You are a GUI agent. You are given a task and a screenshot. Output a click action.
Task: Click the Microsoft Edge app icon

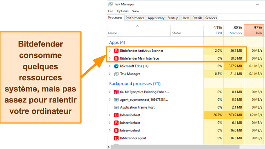(x=116, y=66)
